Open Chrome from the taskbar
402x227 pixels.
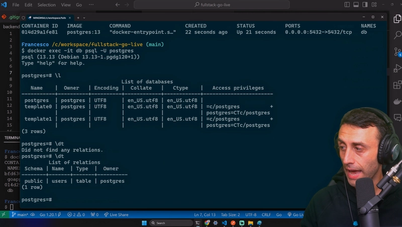207,223
